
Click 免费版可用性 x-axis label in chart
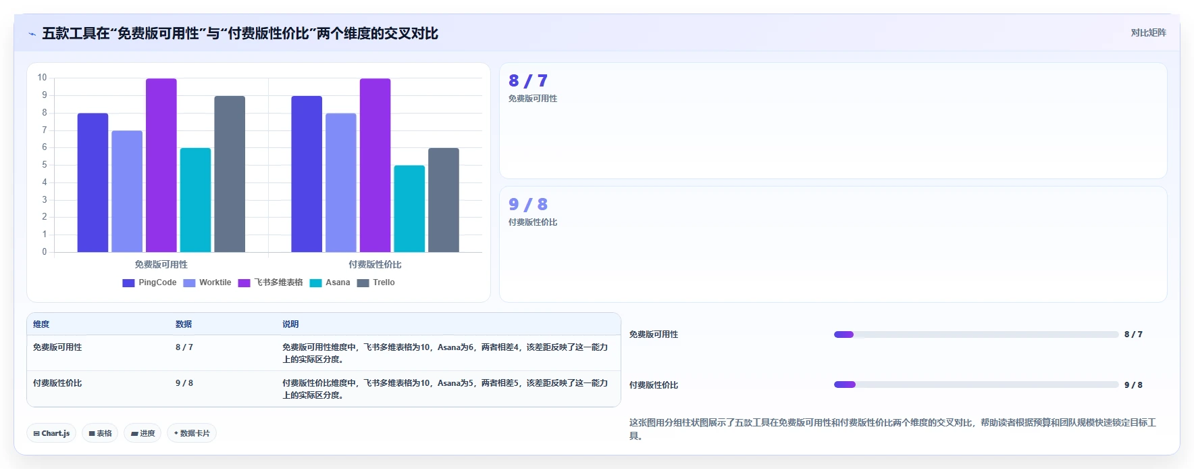(x=161, y=265)
